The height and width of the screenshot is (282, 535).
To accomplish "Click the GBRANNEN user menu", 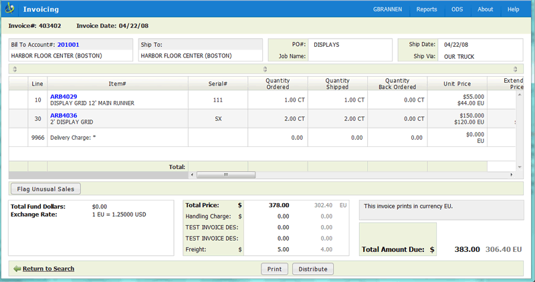I will coord(389,9).
